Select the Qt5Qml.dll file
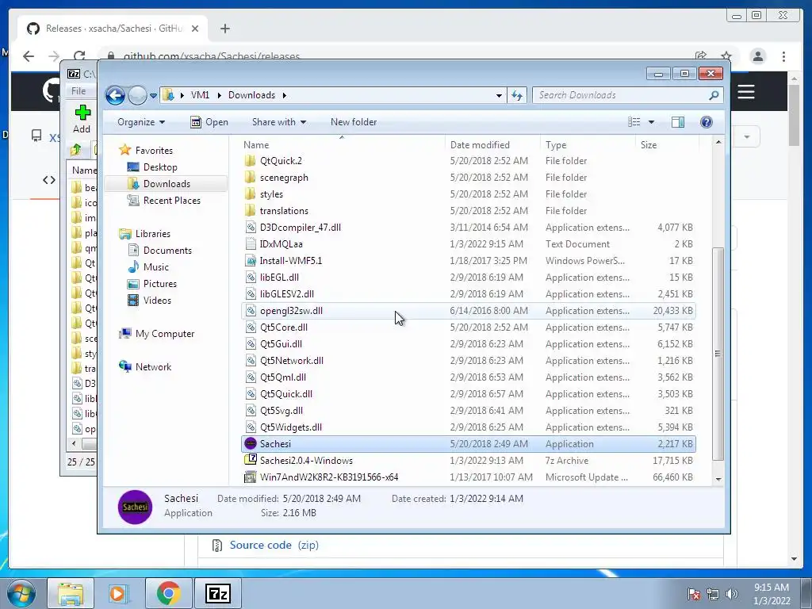 [x=468, y=377]
